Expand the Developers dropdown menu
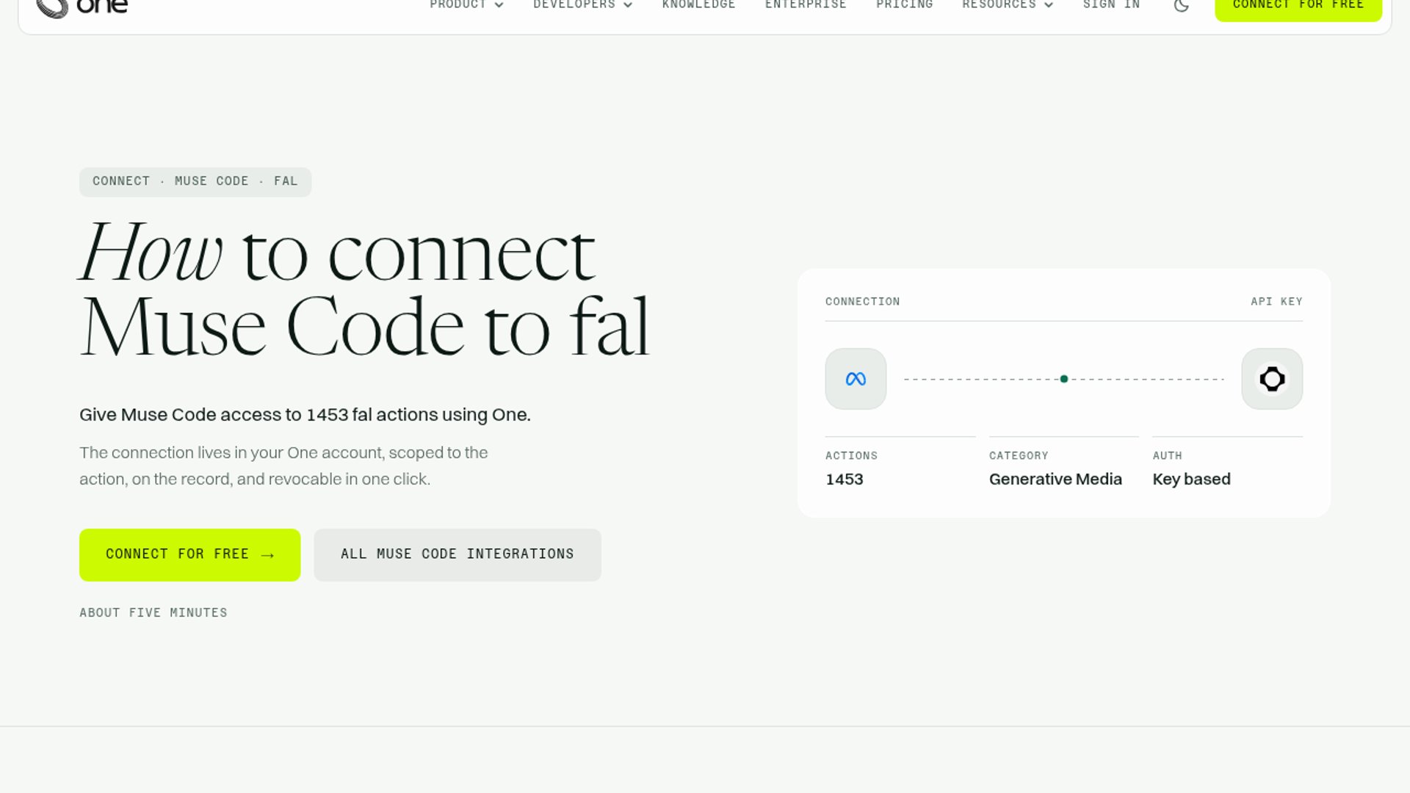1410x793 pixels. tap(582, 5)
